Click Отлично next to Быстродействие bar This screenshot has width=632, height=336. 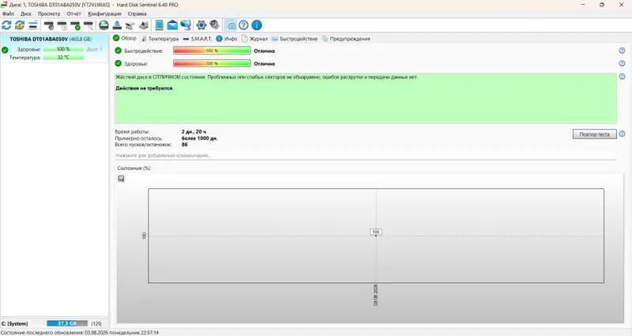click(265, 51)
